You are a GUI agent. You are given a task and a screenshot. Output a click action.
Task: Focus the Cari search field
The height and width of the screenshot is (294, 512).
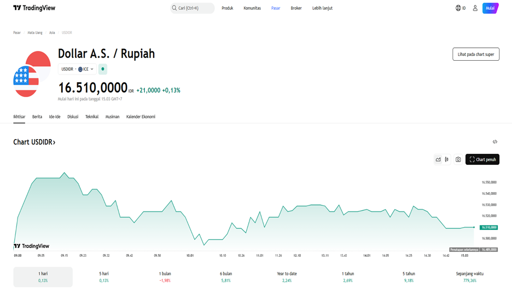pyautogui.click(x=193, y=8)
